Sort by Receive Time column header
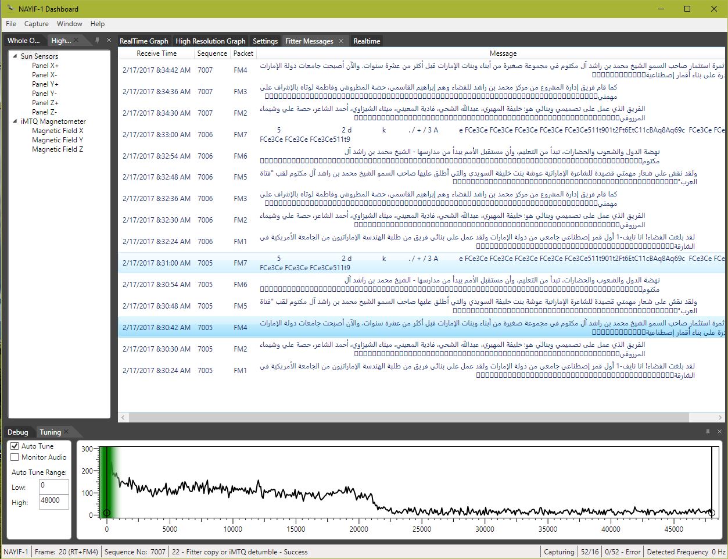The height and width of the screenshot is (559, 728). tap(156, 53)
